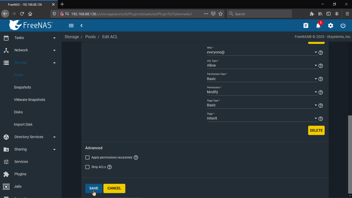Click the power button icon
Image resolution: width=352 pixels, height=198 pixels.
point(343,26)
